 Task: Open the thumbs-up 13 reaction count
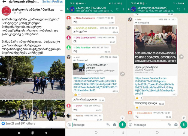pyautogui.click(x=139, y=98)
